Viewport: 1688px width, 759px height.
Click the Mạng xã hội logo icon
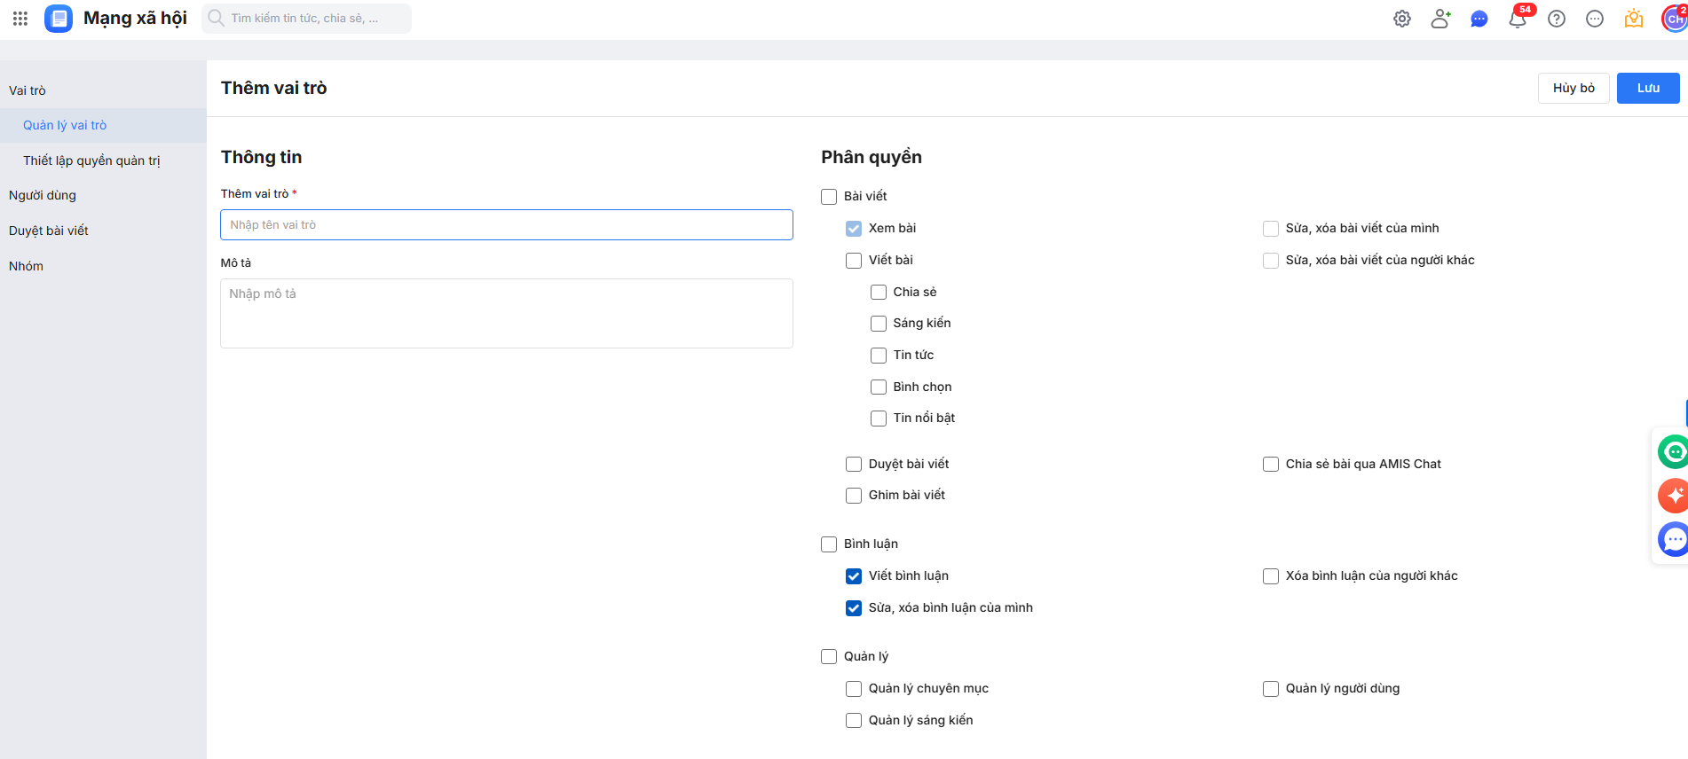(59, 19)
